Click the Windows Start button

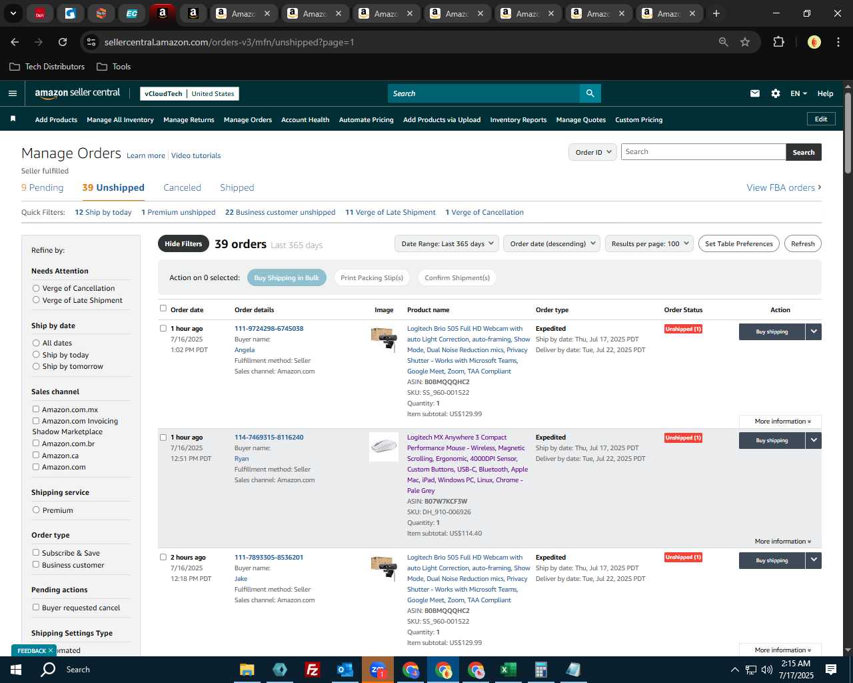[15, 670]
